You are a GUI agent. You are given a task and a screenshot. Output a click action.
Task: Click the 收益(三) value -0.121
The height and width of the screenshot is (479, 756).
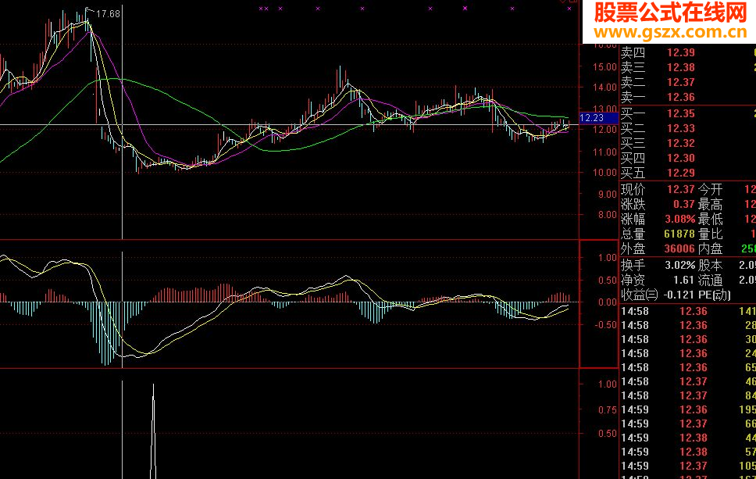click(679, 295)
